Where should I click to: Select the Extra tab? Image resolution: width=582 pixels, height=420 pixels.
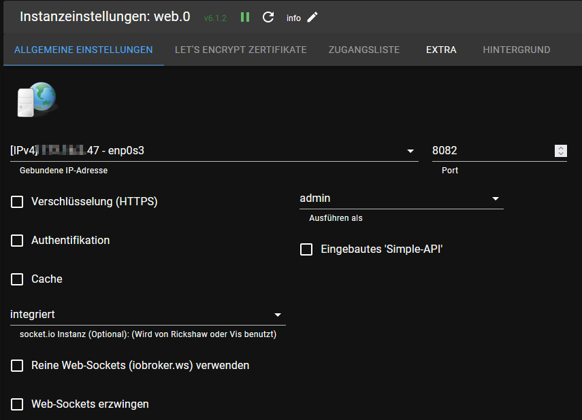pyautogui.click(x=441, y=50)
